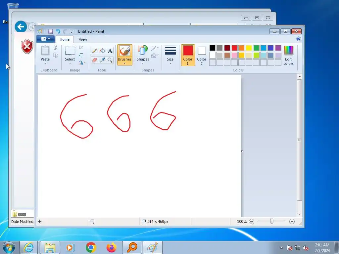339x254 pixels.
Task: Click canvas right-edge resize handle
Action: [x=242, y=151]
